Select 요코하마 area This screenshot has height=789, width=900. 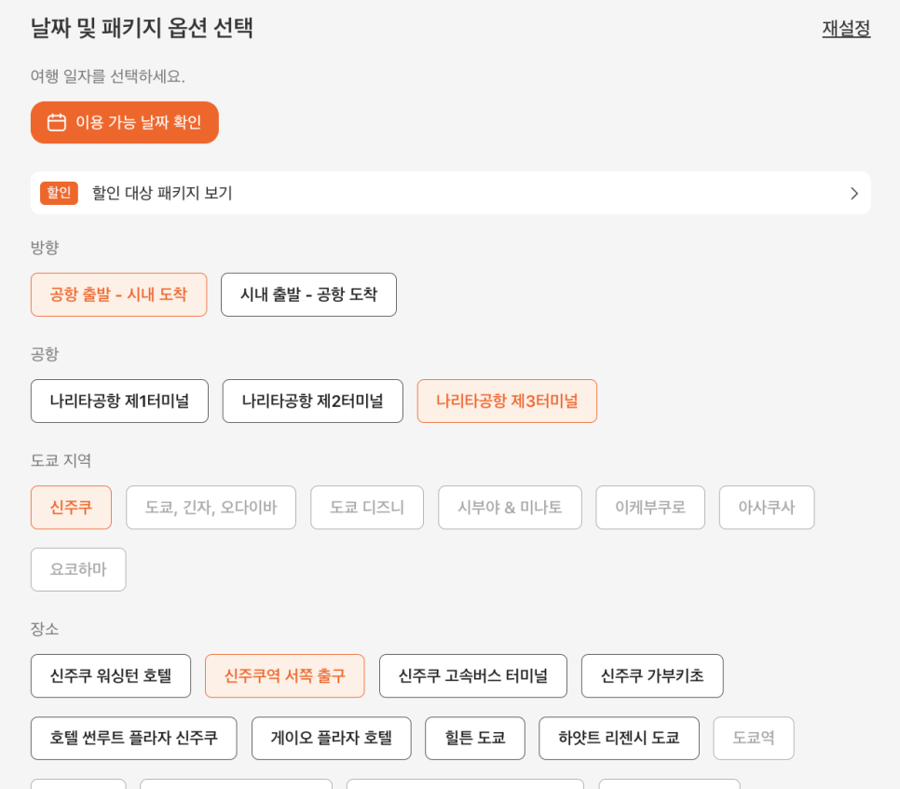pos(78,570)
